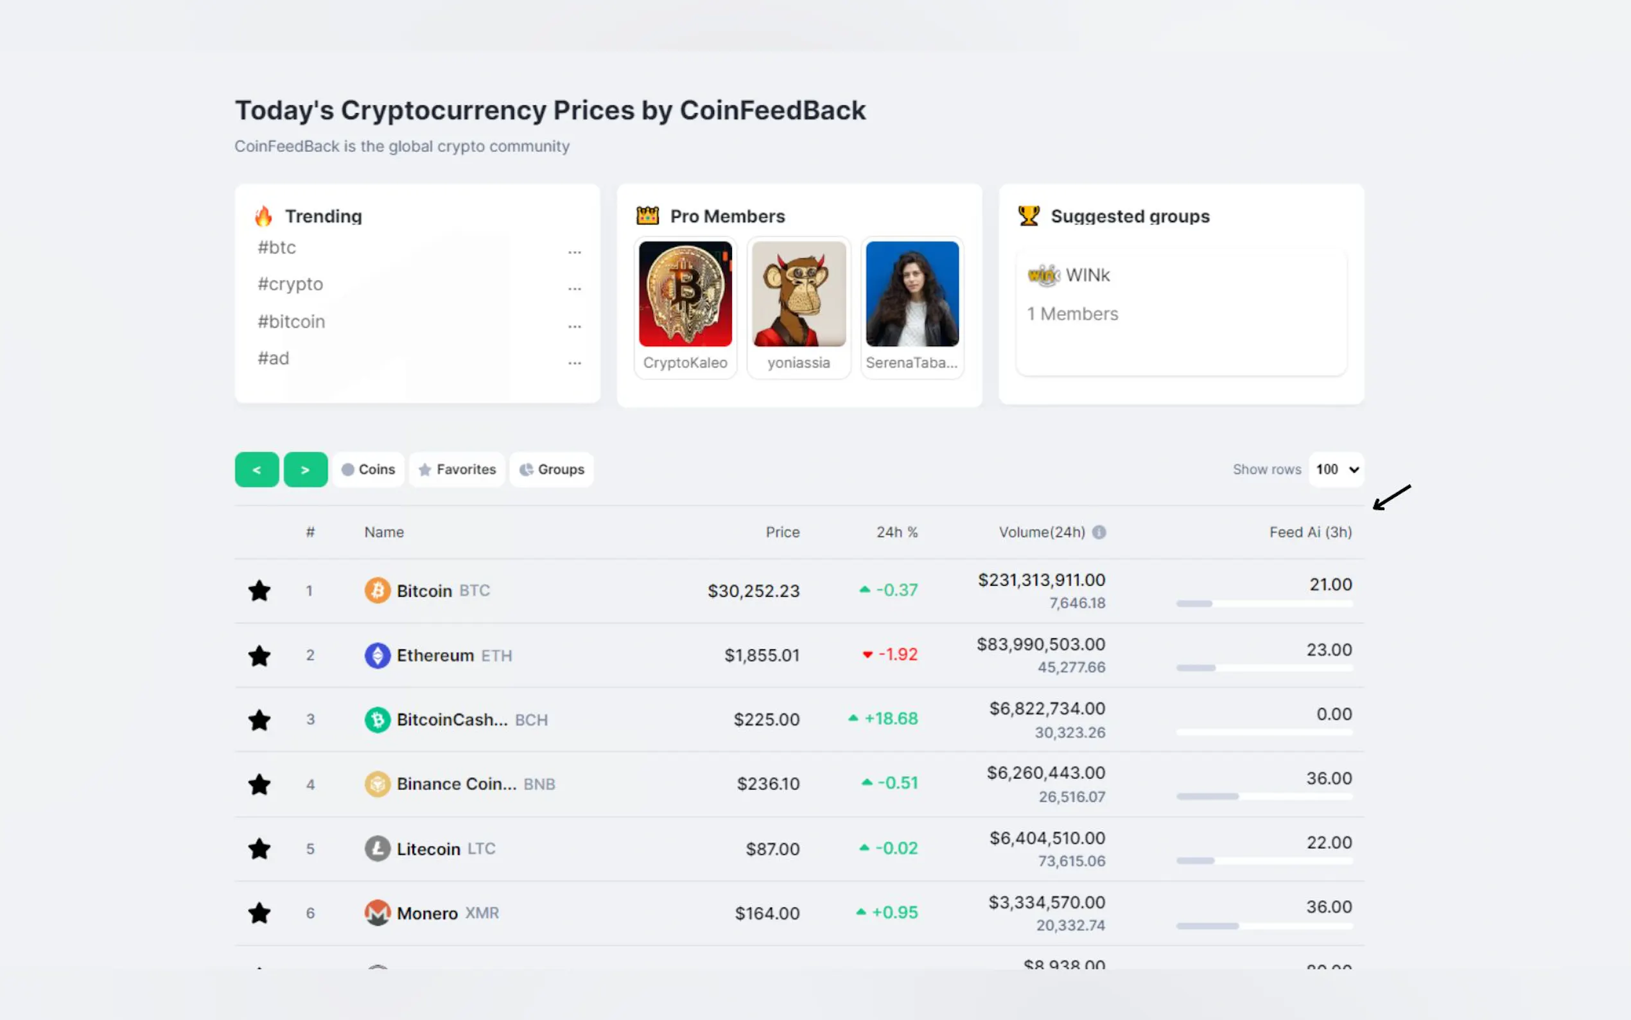Click the Volume(24h) info icon
The width and height of the screenshot is (1631, 1020).
(x=1099, y=532)
